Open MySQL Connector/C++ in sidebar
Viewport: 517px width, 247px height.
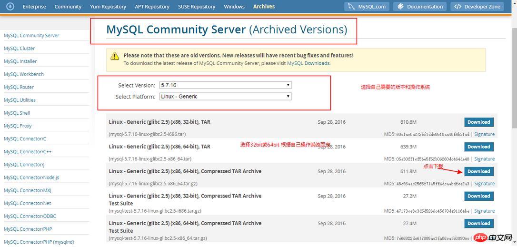(x=27, y=152)
